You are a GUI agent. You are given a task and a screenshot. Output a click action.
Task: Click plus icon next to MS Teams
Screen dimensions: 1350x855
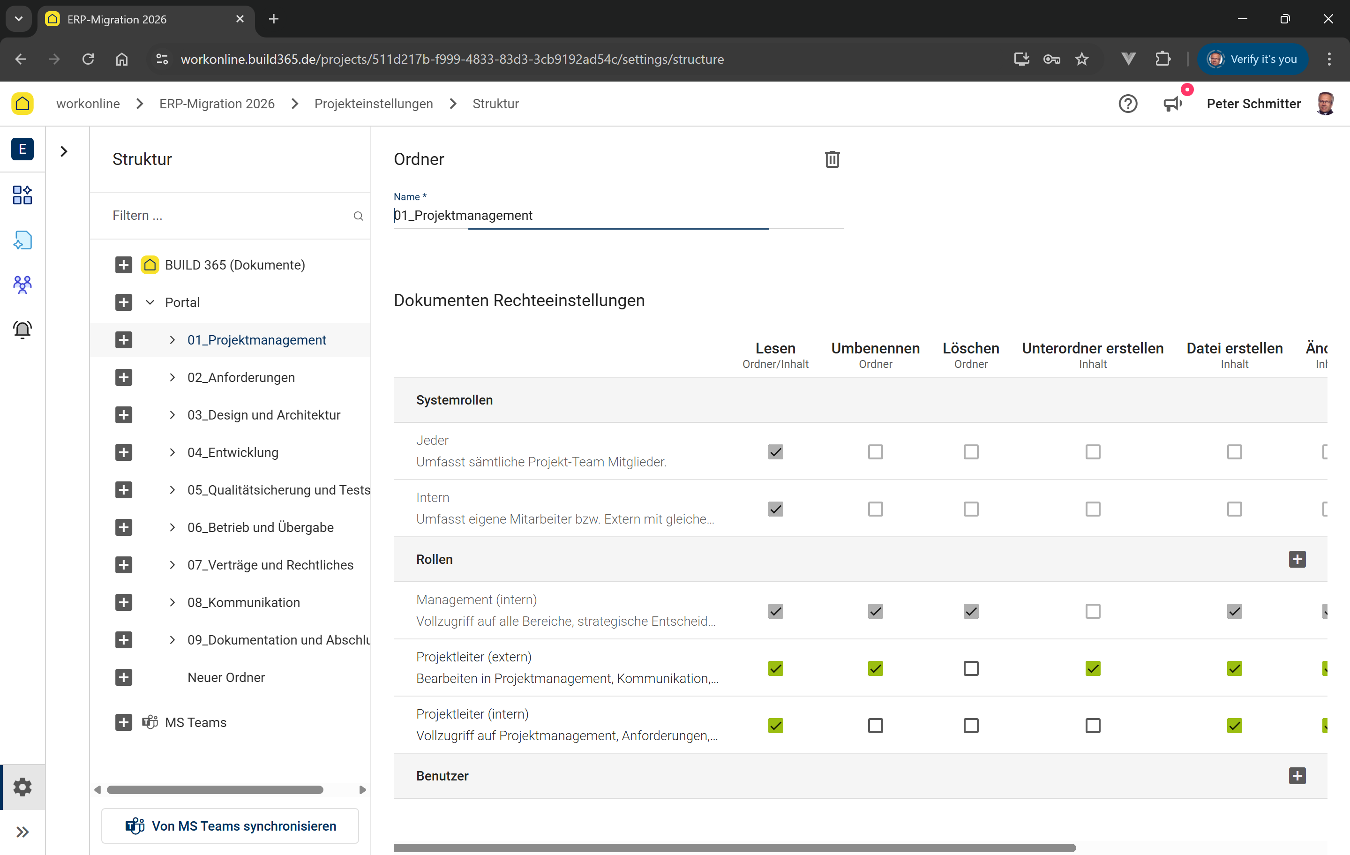coord(123,722)
